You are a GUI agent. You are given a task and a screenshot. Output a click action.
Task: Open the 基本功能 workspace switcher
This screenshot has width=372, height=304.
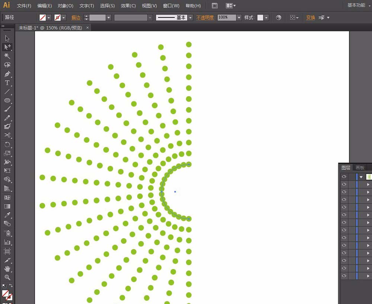pyautogui.click(x=358, y=5)
